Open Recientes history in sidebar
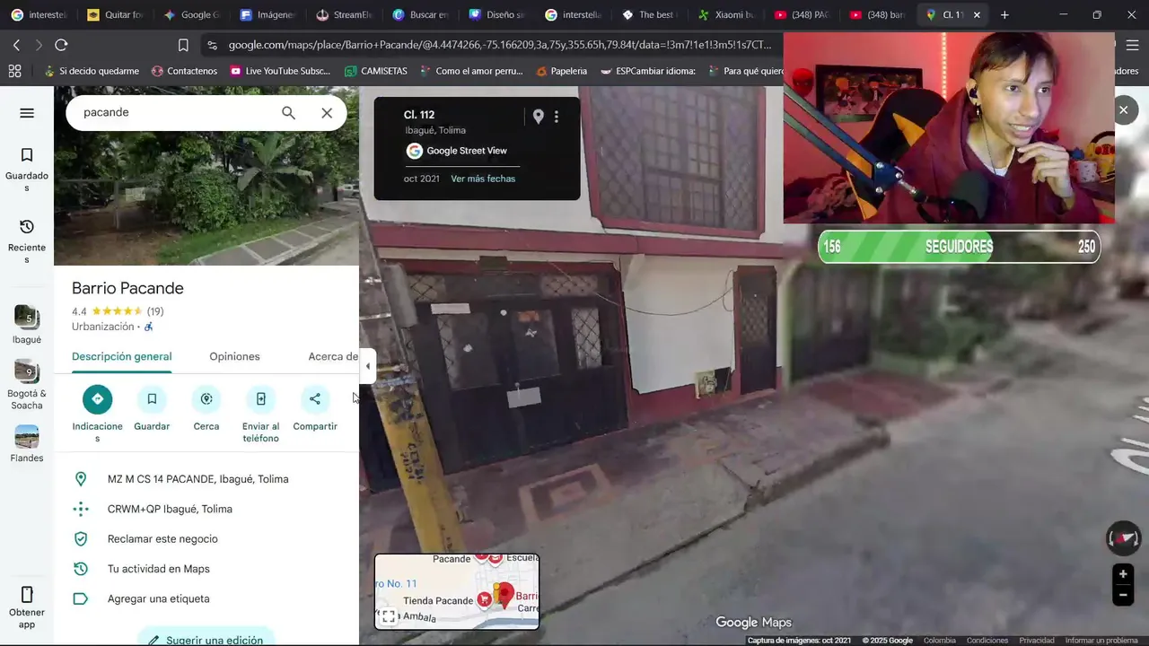The width and height of the screenshot is (1149, 646). click(27, 240)
